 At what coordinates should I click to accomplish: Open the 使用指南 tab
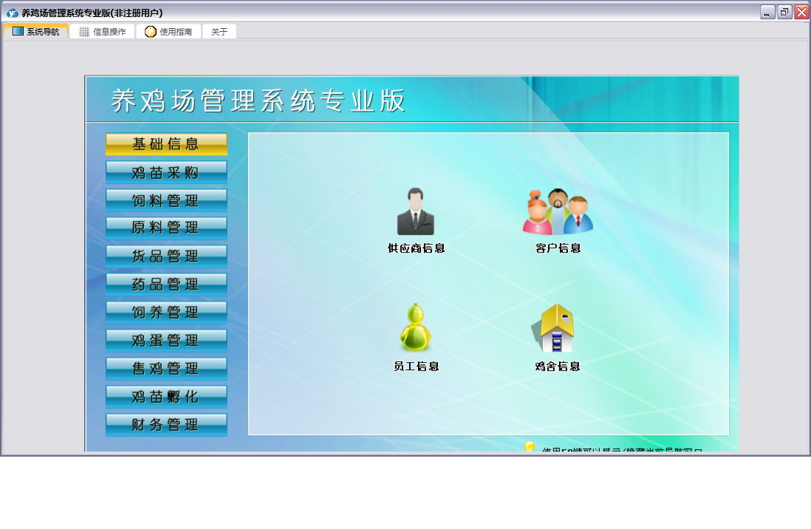point(168,32)
